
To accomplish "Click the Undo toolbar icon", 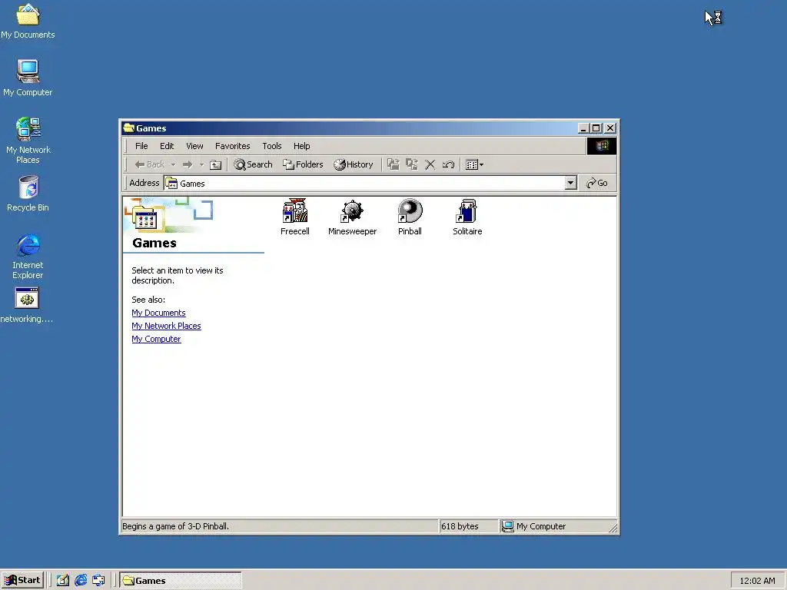I will pyautogui.click(x=448, y=164).
